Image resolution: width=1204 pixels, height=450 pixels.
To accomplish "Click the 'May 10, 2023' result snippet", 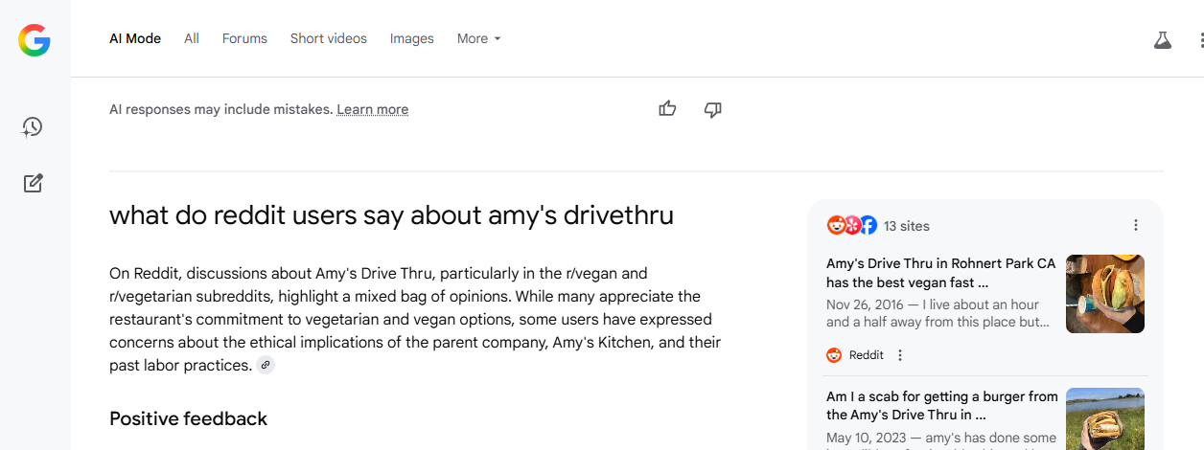I will click(x=939, y=439).
